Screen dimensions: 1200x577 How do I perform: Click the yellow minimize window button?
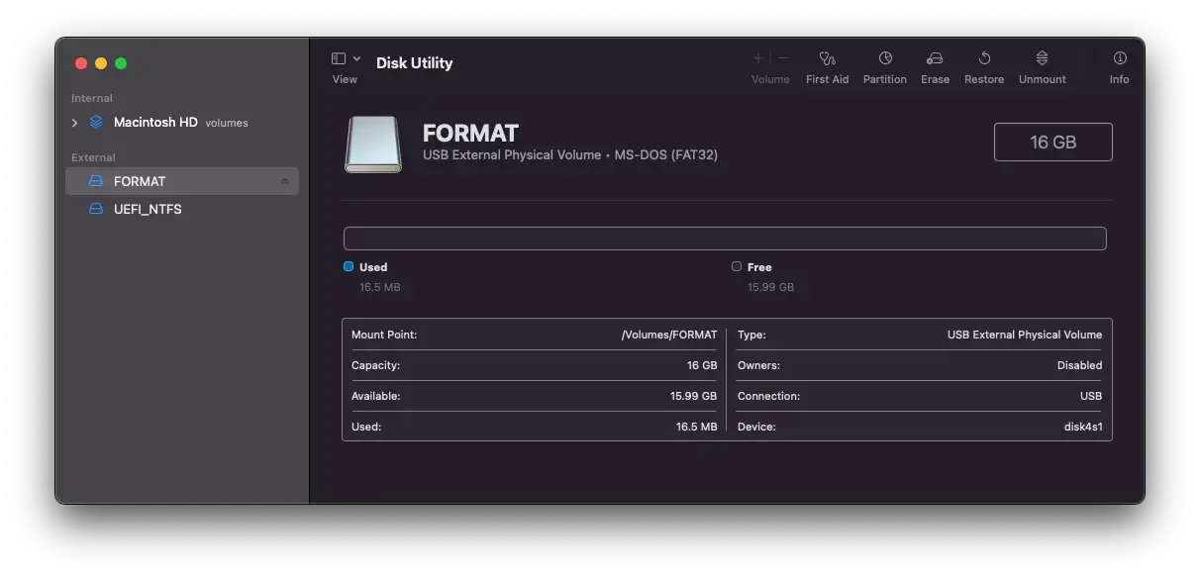[x=101, y=63]
